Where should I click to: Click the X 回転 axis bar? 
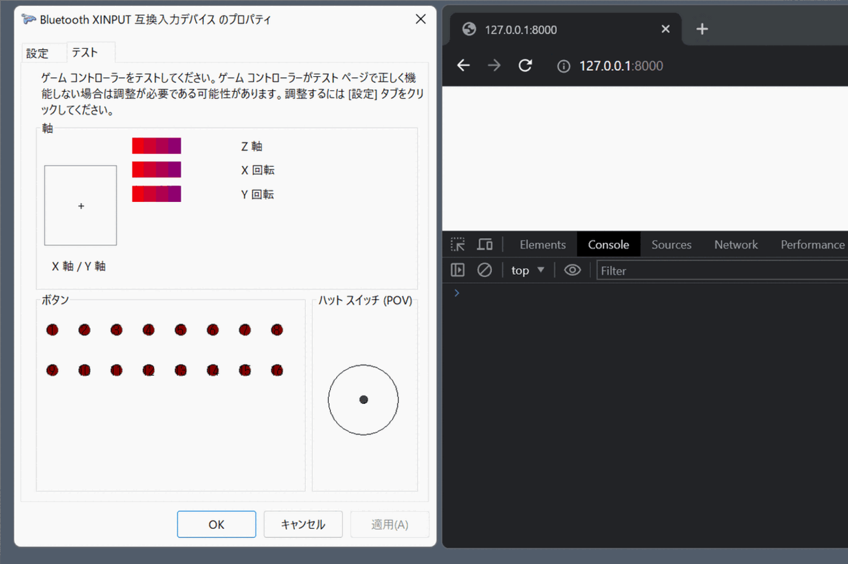point(157,170)
